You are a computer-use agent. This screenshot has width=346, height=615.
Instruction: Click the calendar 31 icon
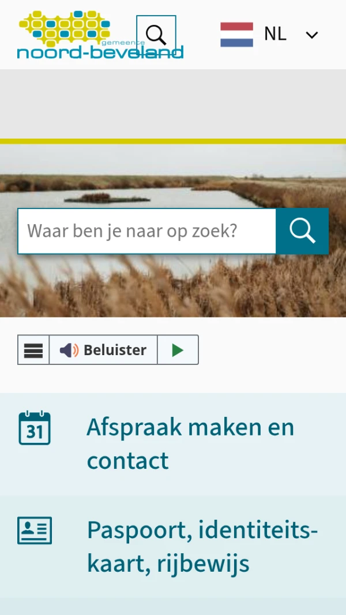pyautogui.click(x=35, y=428)
